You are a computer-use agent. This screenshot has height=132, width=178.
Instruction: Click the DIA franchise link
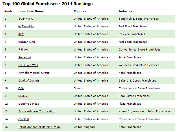[x=21, y=88]
